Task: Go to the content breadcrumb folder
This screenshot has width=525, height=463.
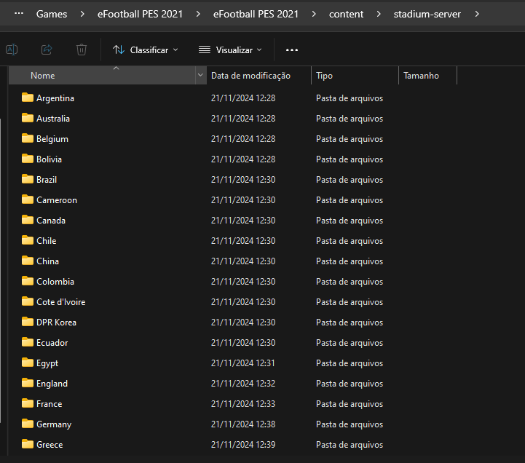Action: (x=346, y=14)
